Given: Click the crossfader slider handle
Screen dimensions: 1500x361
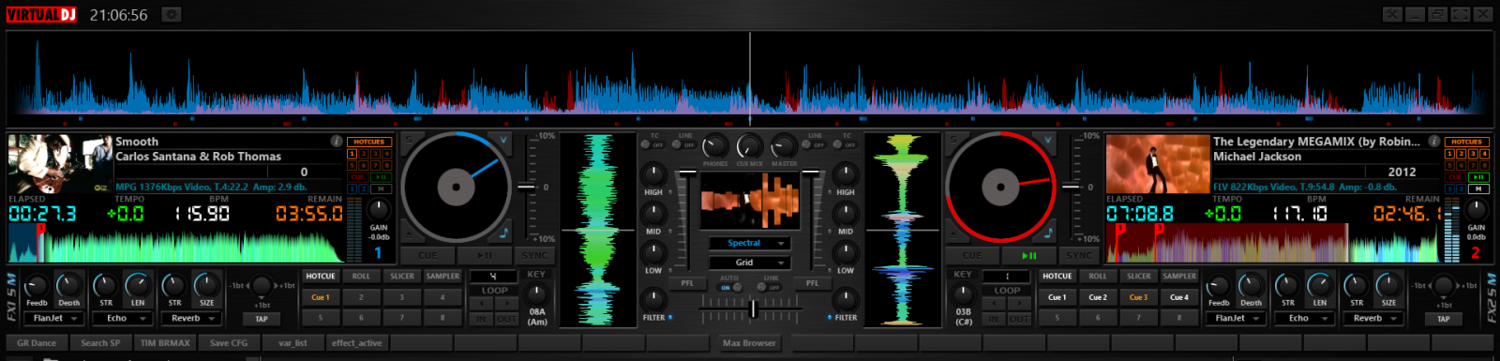Looking at the screenshot, I should 753,308.
